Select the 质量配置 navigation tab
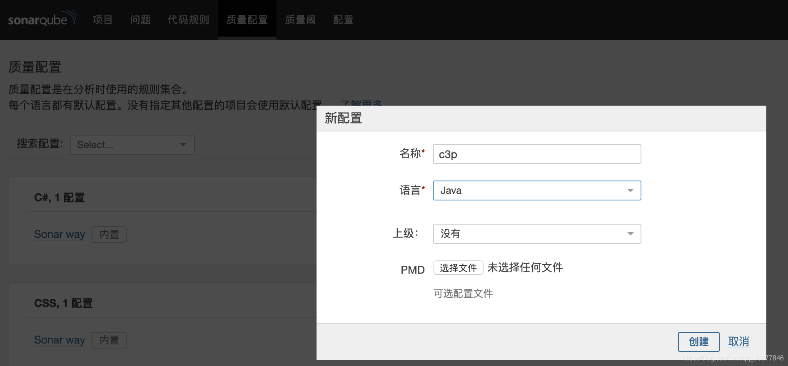The width and height of the screenshot is (788, 366). 247,20
